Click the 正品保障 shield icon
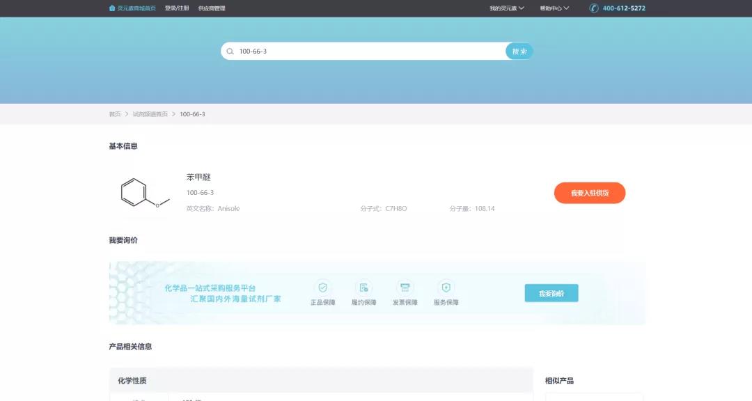752x401 pixels. (x=323, y=288)
